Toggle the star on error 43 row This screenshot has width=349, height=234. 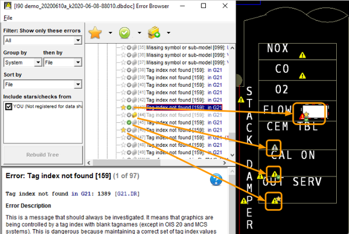[x=123, y=108]
